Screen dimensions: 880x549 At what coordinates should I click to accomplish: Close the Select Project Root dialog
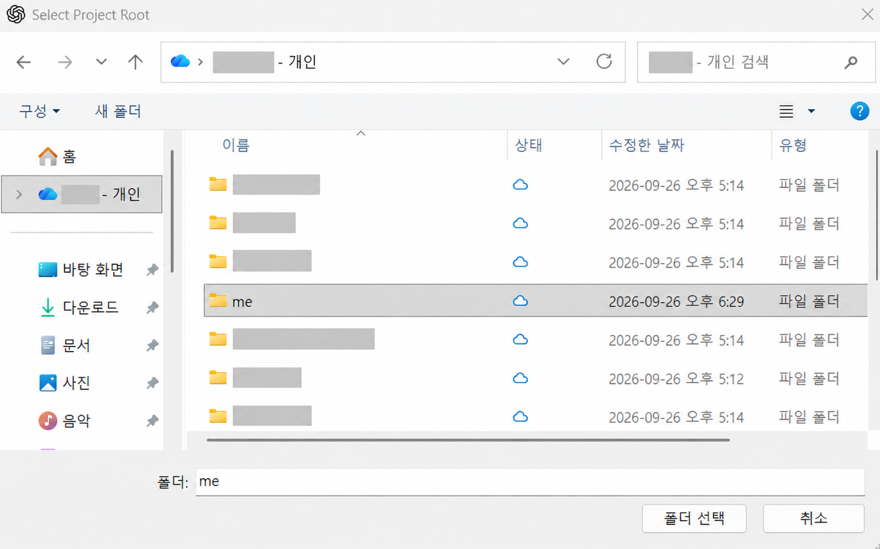point(867,14)
